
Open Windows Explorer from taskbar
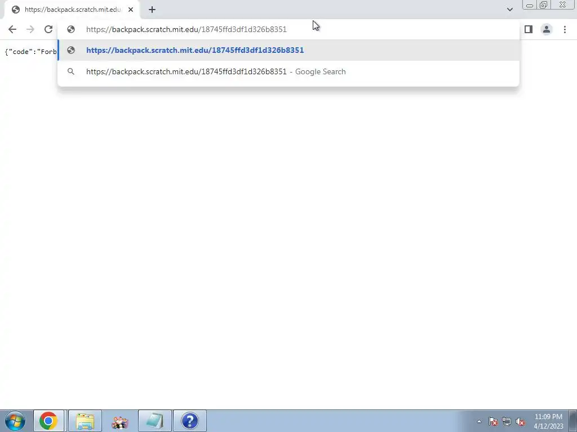pyautogui.click(x=85, y=421)
